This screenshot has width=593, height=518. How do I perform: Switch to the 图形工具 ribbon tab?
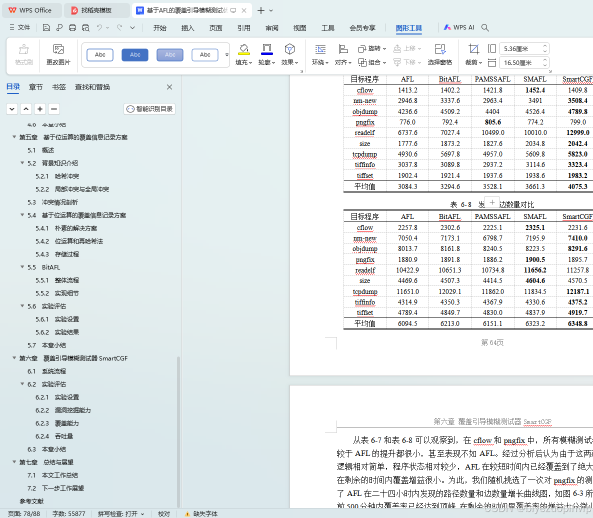pyautogui.click(x=408, y=27)
